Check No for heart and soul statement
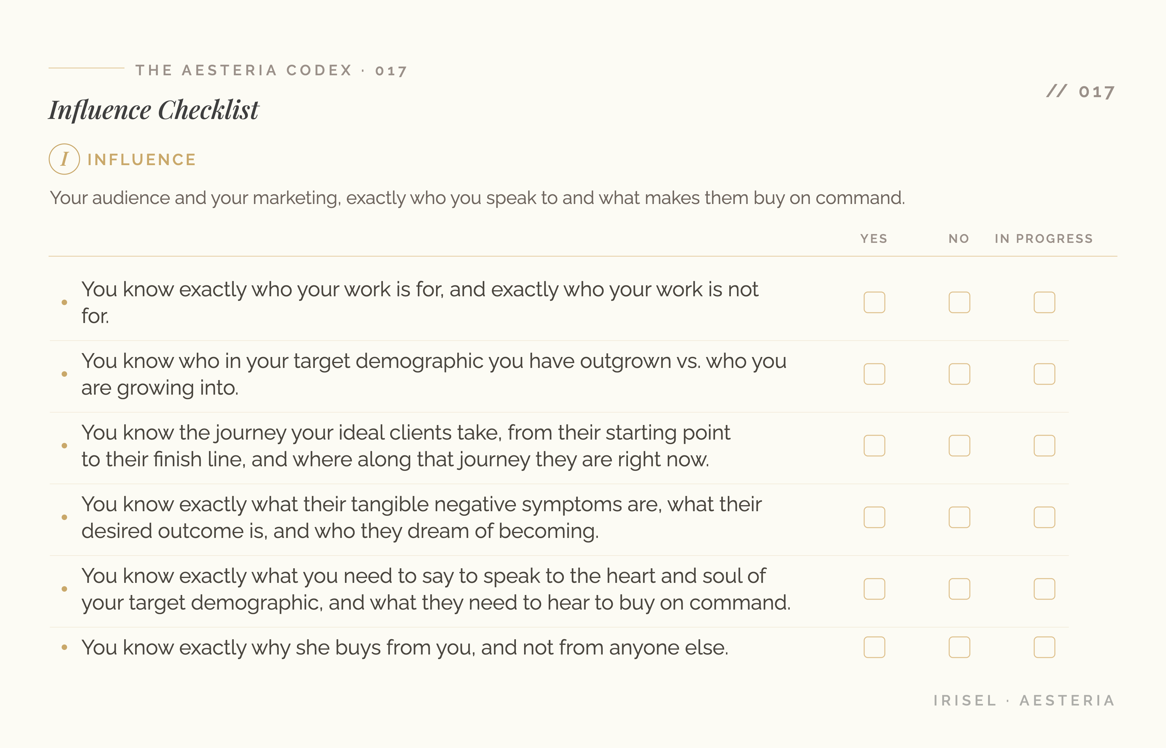The height and width of the screenshot is (748, 1166). 959,589
